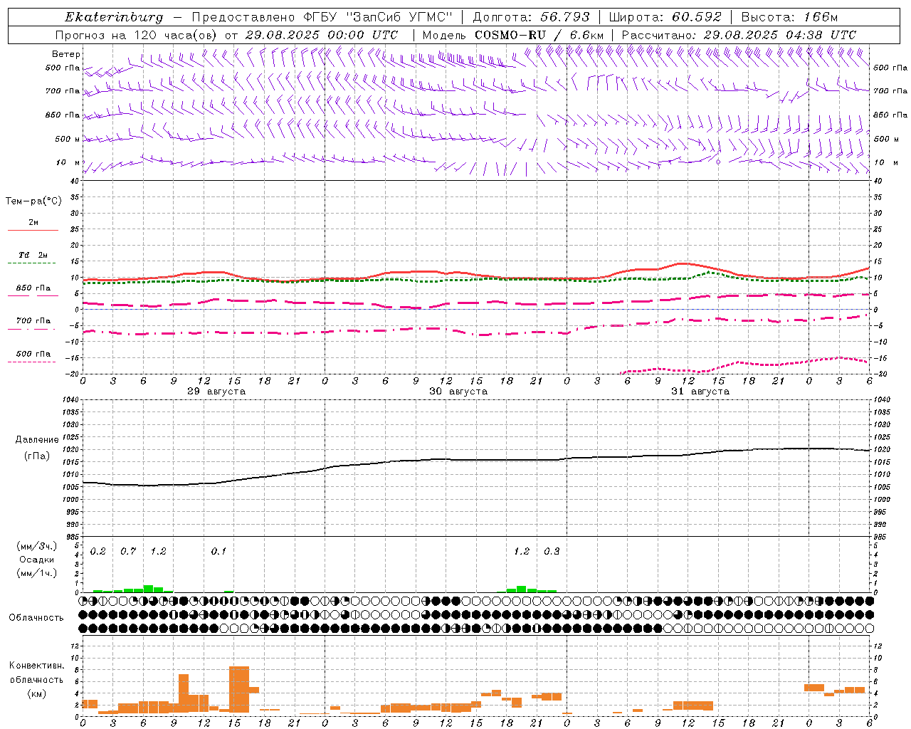The height and width of the screenshot is (729, 911).
Task: Click the 'Давление' pressure panel label
Action: click(x=37, y=440)
